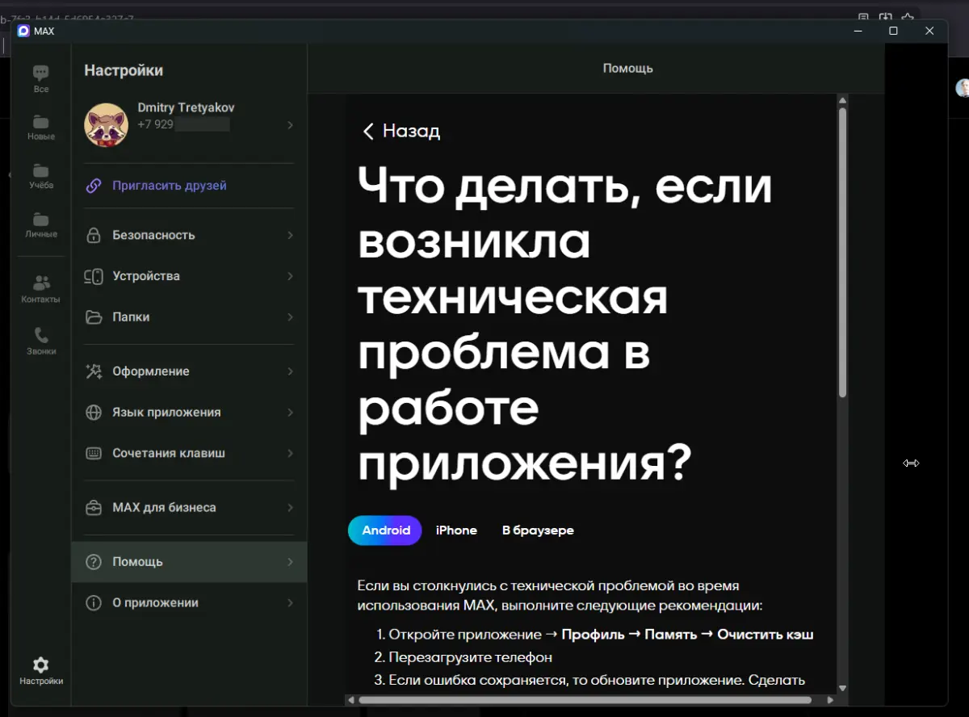Screen dimensions: 969x717
Task: Click the Язык приложения globe icon
Action: click(x=94, y=412)
